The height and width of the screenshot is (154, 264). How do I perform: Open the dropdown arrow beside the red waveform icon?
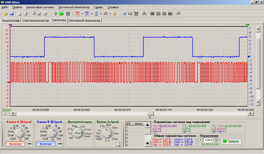(x=82, y=14)
